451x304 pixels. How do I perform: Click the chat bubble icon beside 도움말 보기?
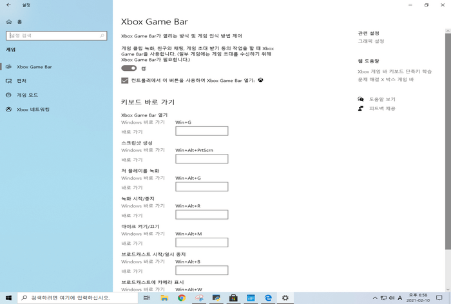click(x=361, y=99)
